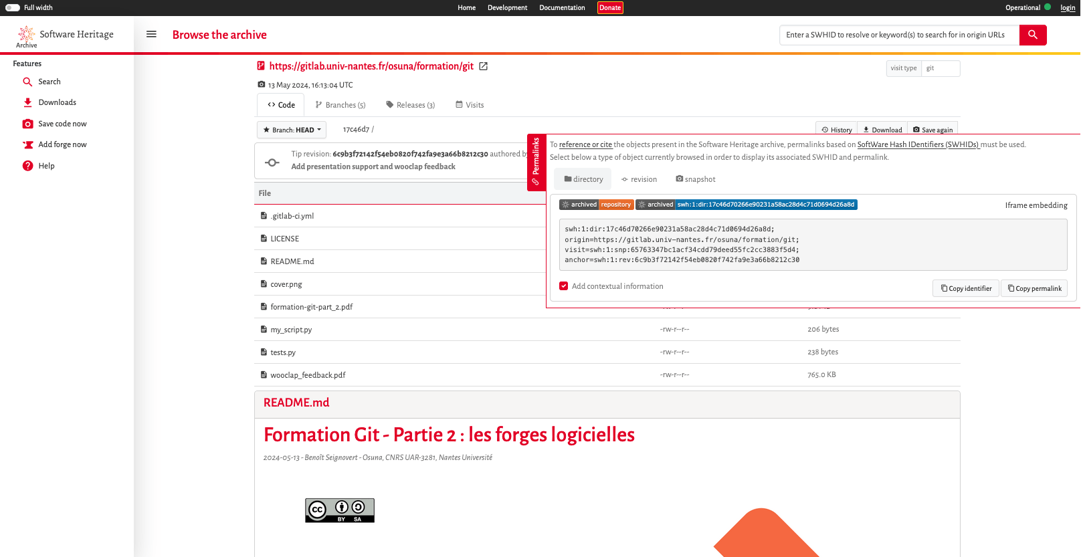Click the cover.png file icon
The height and width of the screenshot is (557, 1081).
point(264,284)
